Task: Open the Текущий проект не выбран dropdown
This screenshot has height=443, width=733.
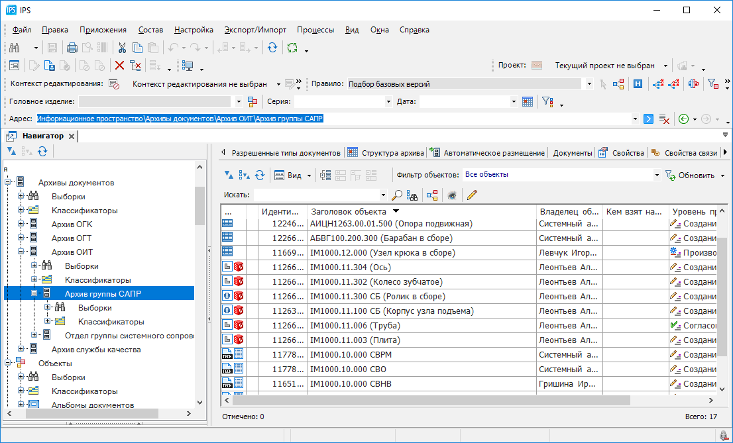Action: (665, 66)
